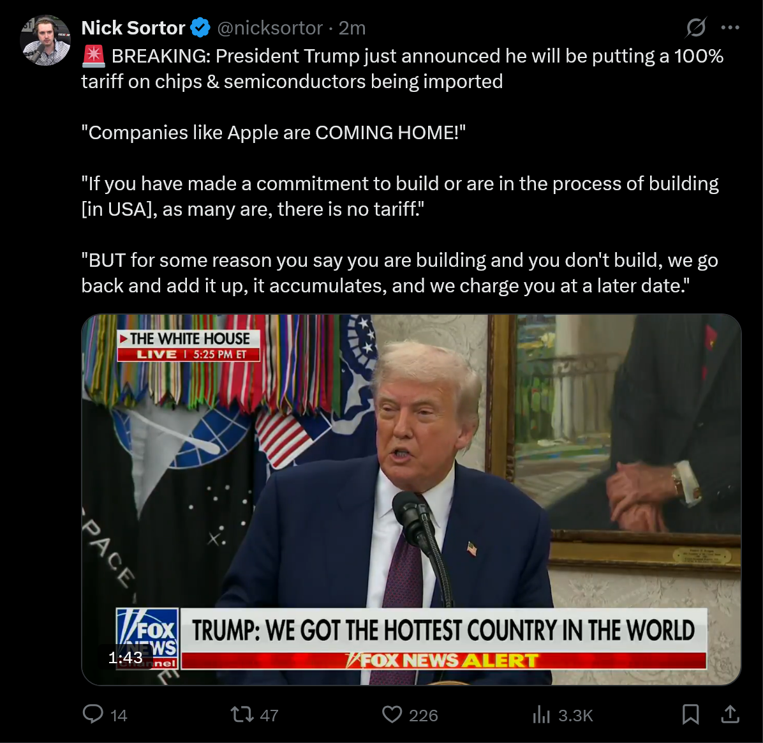Play the Fox News Trump video
Screen dimensions: 763x743
coord(411,500)
